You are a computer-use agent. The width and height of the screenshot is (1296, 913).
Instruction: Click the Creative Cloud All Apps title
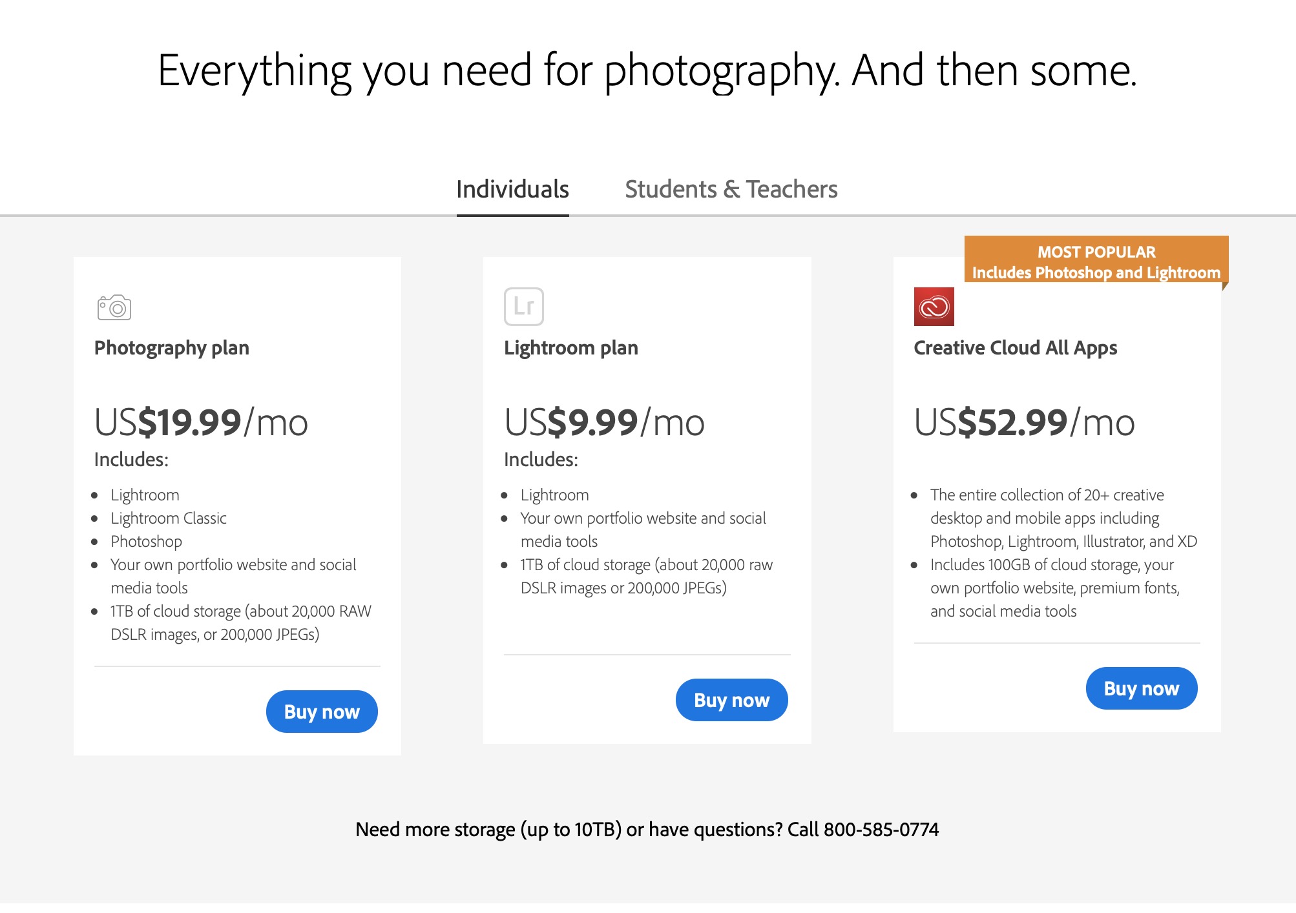[1015, 347]
